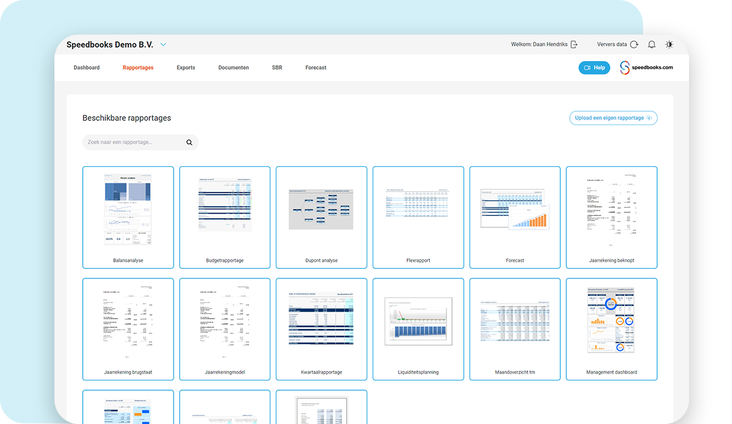Expand the Speedbooks Demo B.V. company dropdown

(163, 45)
